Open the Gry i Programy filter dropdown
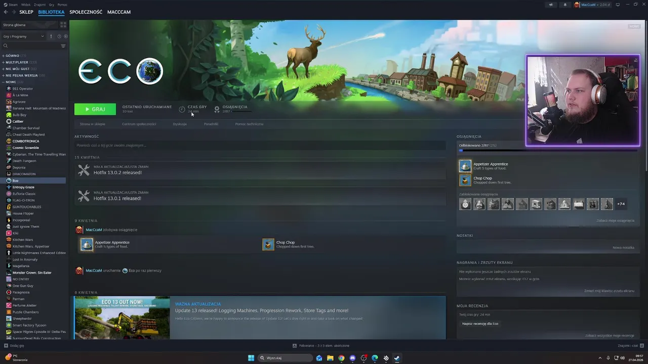Screen dimensions: 648x364 pos(24,36)
